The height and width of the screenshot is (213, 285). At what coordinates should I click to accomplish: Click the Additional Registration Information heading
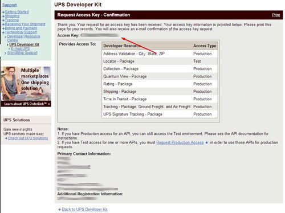[x=90, y=194]
